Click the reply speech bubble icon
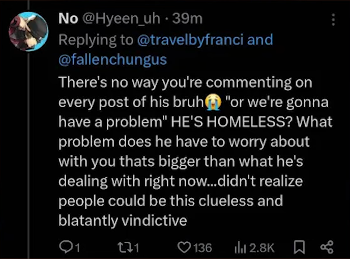This screenshot has width=350, height=259. [66, 247]
